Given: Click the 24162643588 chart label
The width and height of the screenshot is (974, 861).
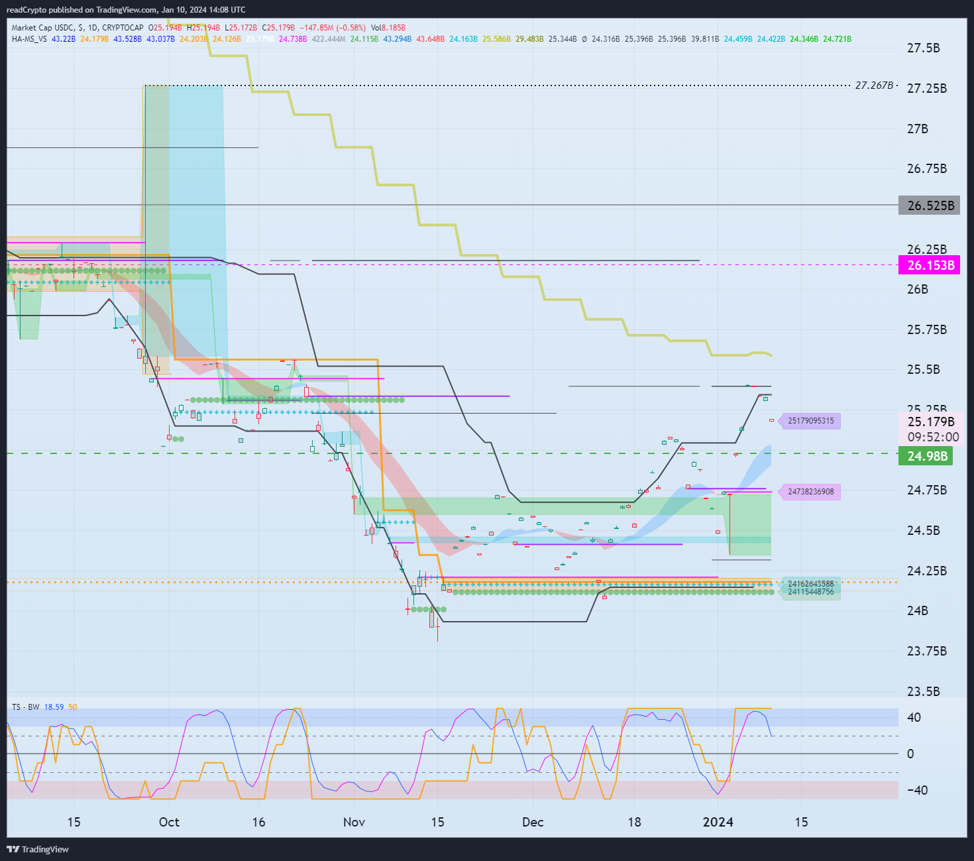Looking at the screenshot, I should pyautogui.click(x=810, y=584).
